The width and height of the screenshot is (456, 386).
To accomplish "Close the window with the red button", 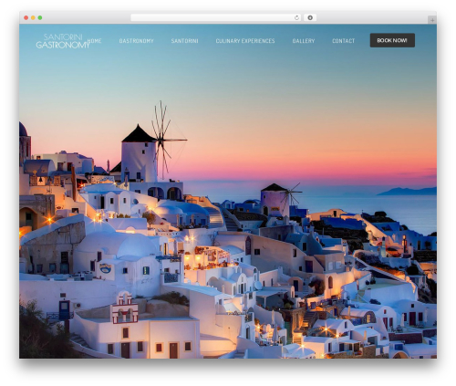I will [26, 17].
